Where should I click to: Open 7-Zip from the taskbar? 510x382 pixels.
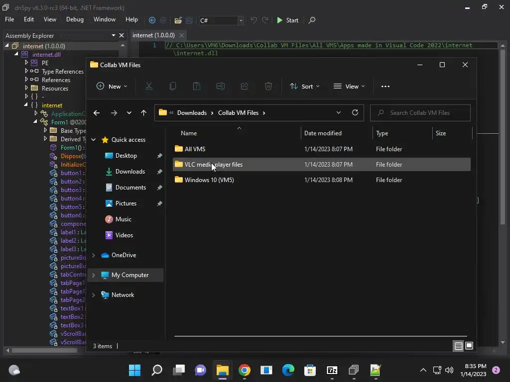[332, 370]
